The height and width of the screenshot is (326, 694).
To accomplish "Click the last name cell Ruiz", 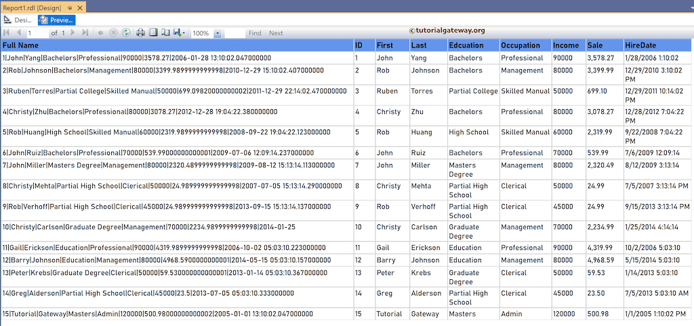I will [428, 153].
